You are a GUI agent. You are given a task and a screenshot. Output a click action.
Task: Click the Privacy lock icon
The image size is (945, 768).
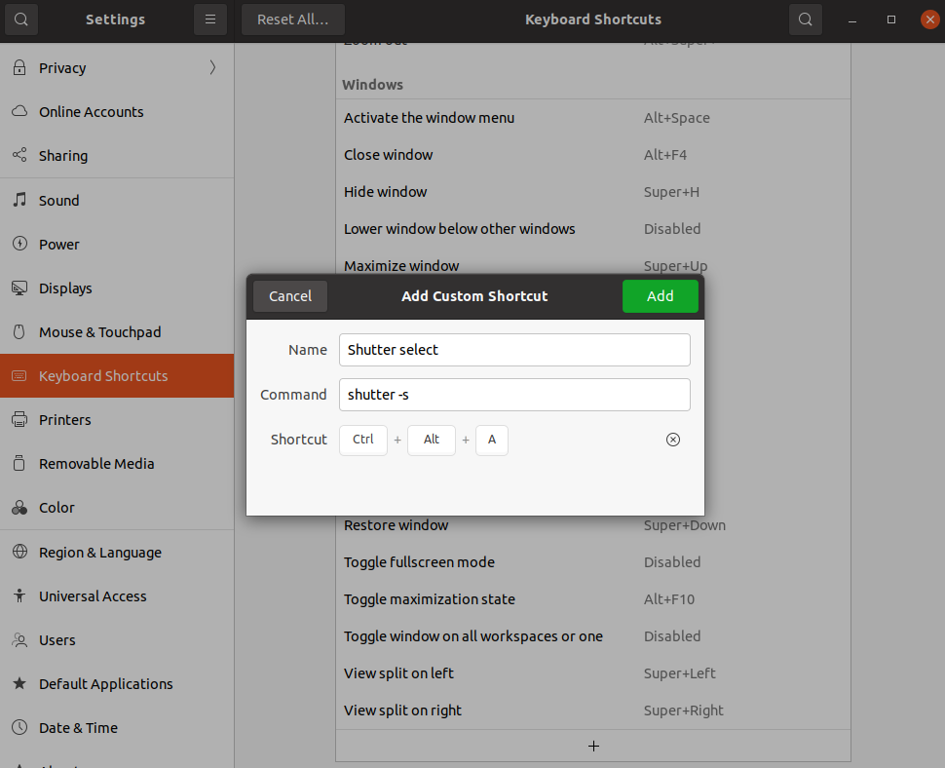pos(19,67)
